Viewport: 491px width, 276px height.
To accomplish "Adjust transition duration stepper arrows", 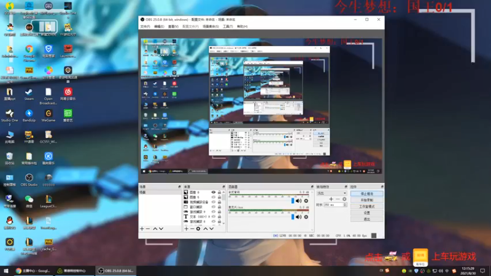I will (x=345, y=205).
